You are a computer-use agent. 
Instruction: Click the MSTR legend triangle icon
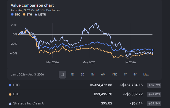[36, 14]
